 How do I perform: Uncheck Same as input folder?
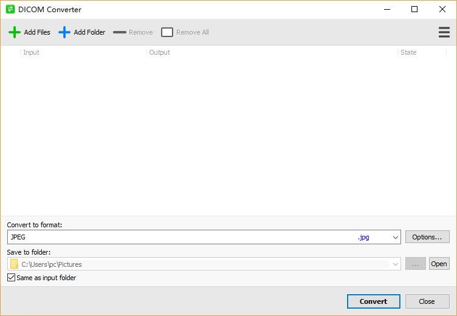[11, 278]
